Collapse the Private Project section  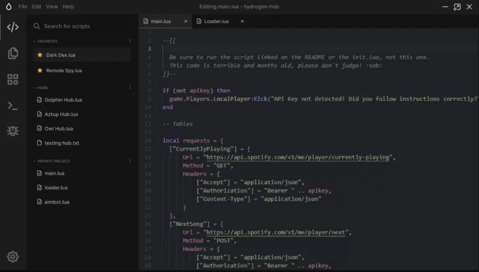(34, 161)
